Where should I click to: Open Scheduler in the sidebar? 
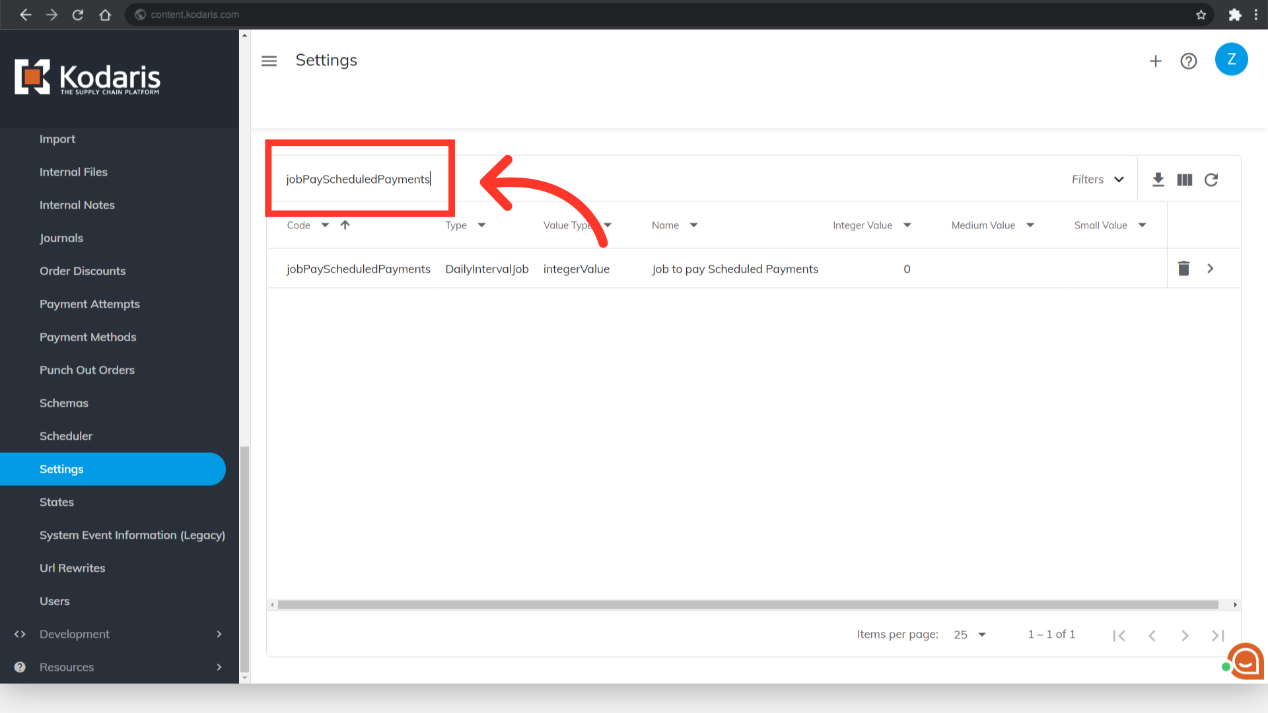point(66,436)
